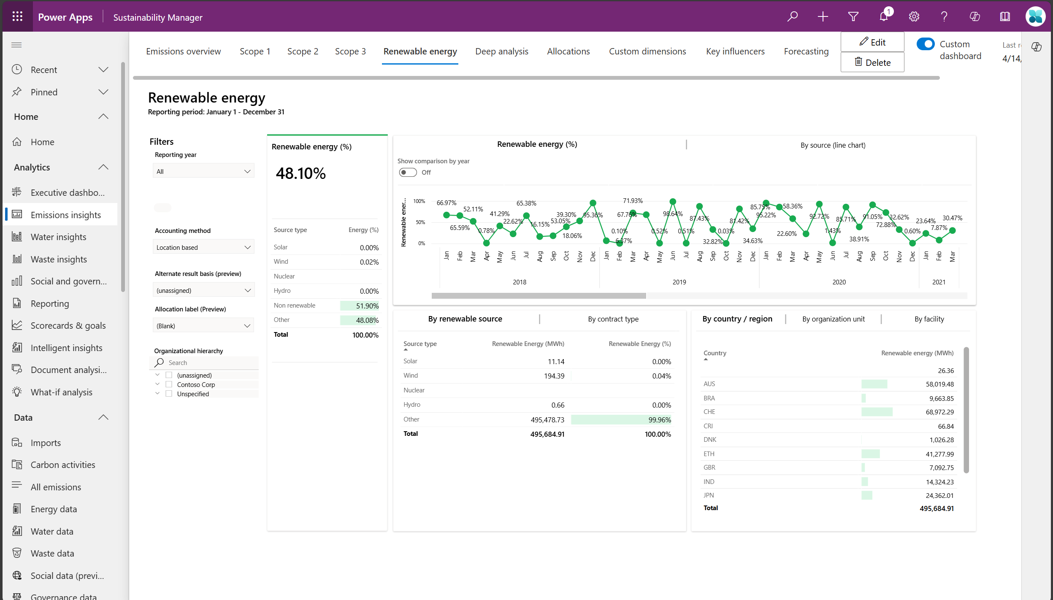Toggle Custom dashboard switch off

pyautogui.click(x=926, y=44)
